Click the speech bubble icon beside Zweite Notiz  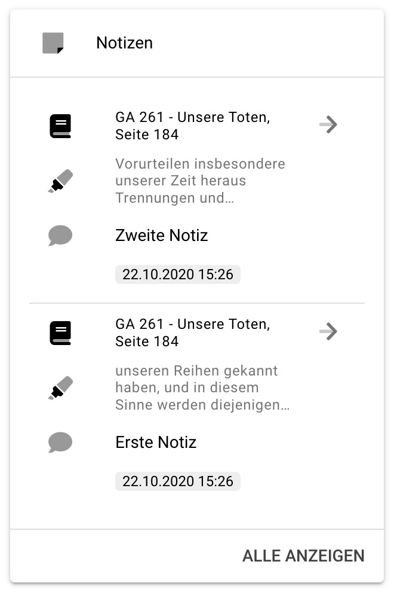59,236
